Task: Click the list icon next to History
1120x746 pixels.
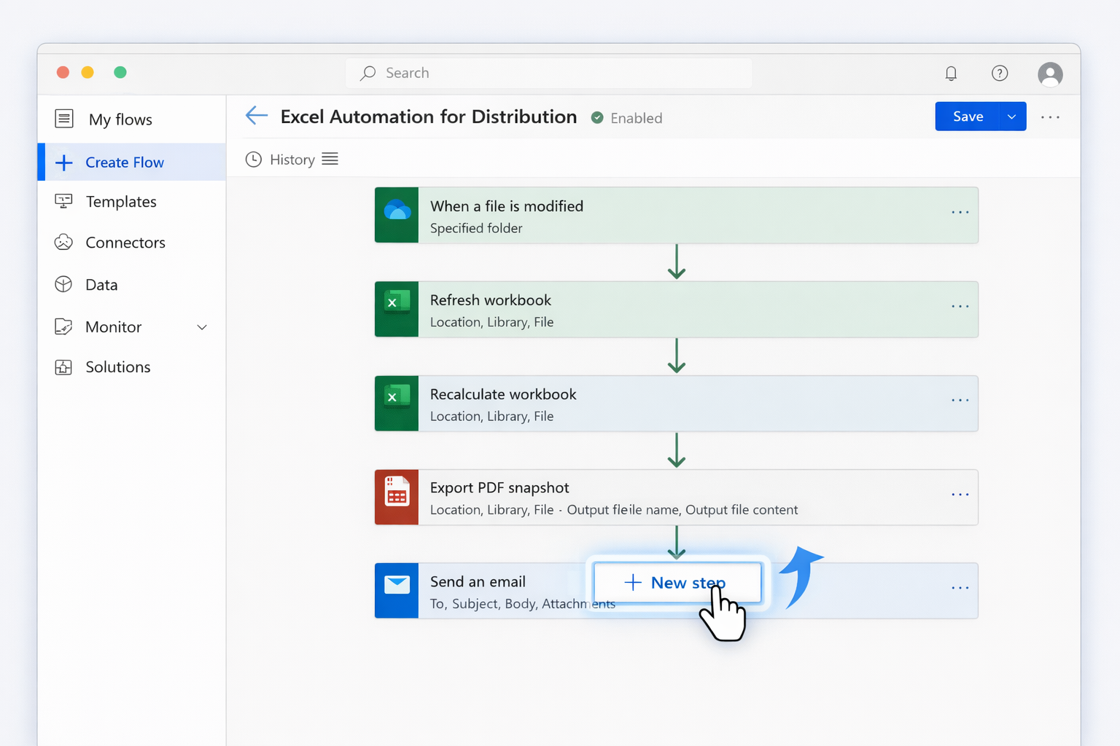Action: pyautogui.click(x=330, y=159)
